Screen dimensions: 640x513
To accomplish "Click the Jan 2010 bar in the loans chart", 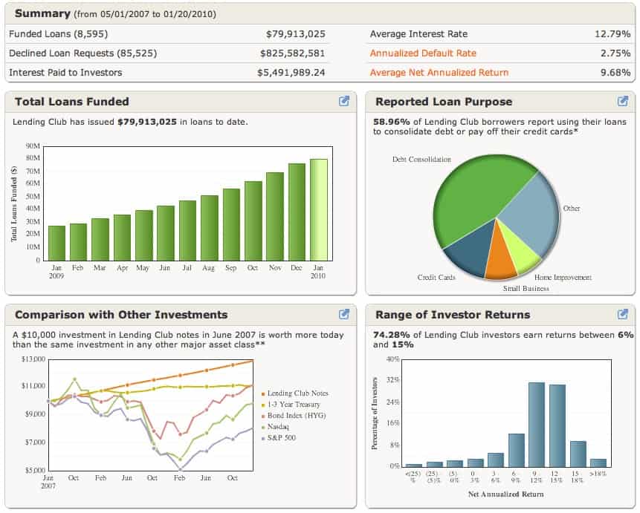I will click(x=318, y=204).
